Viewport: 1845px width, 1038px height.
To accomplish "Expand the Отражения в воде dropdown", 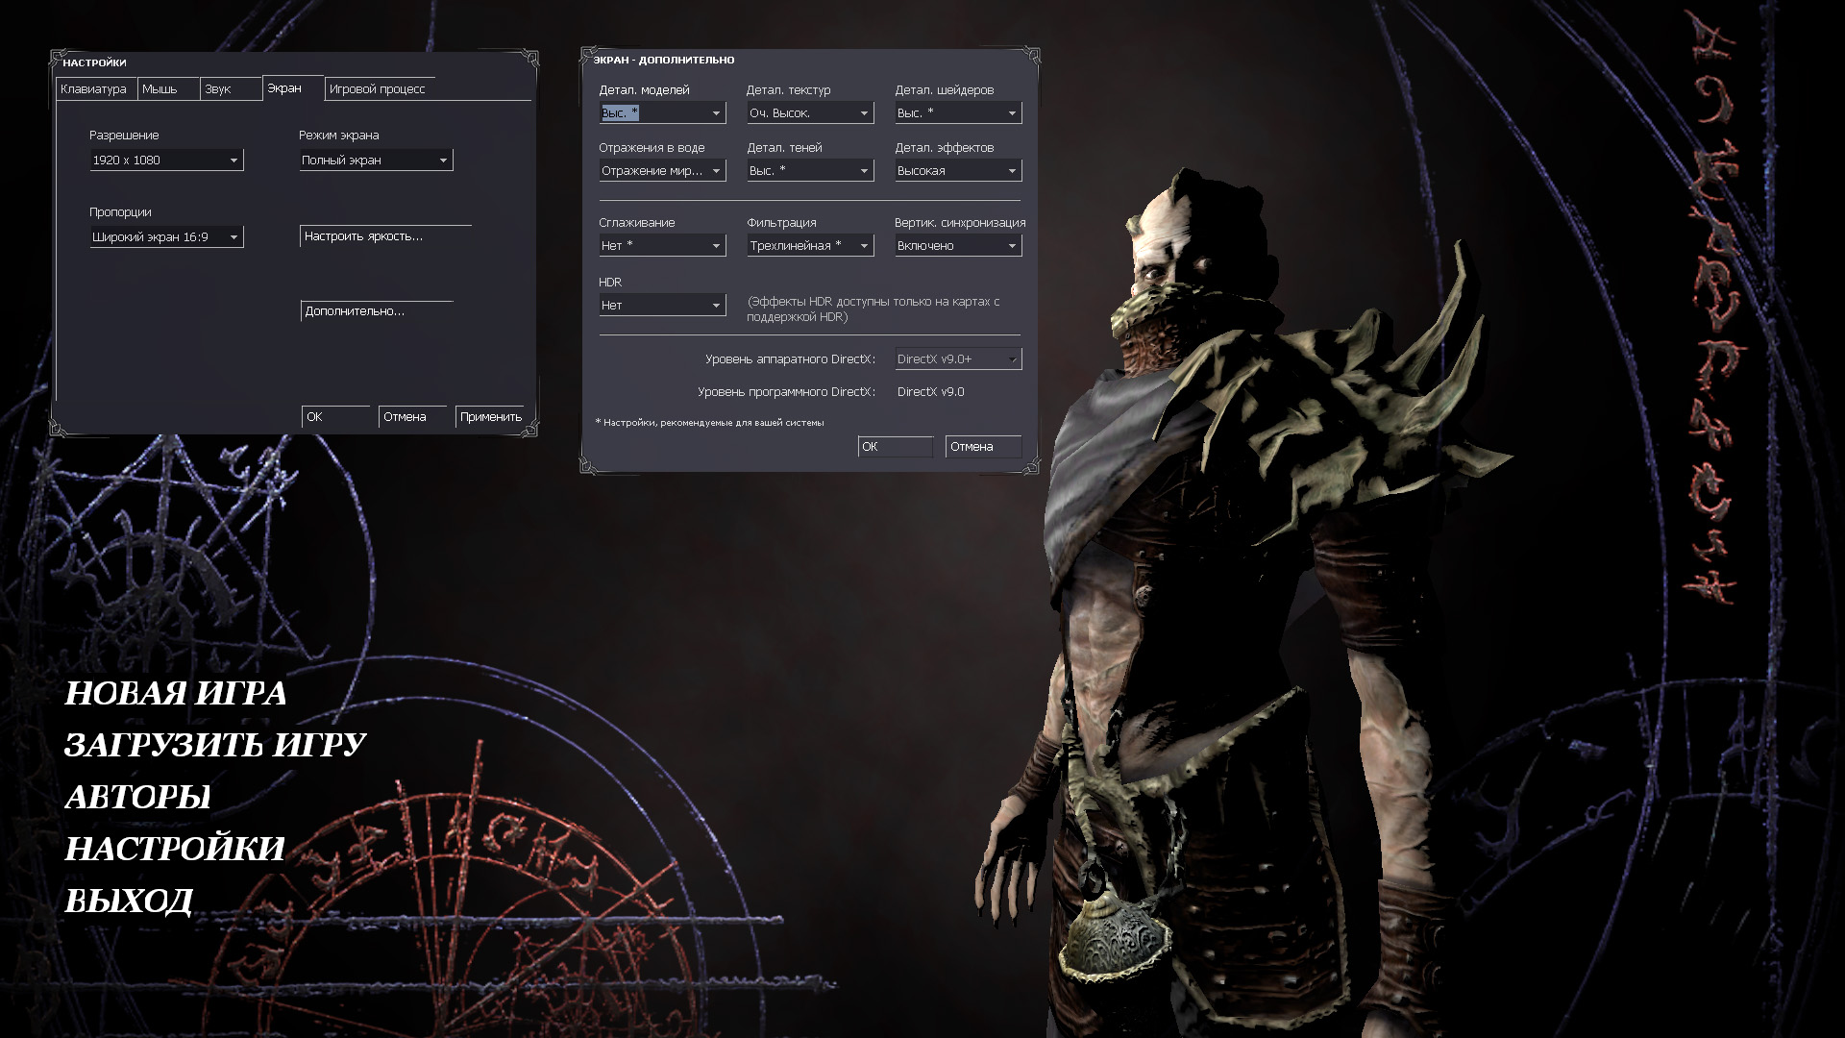I will click(x=661, y=171).
